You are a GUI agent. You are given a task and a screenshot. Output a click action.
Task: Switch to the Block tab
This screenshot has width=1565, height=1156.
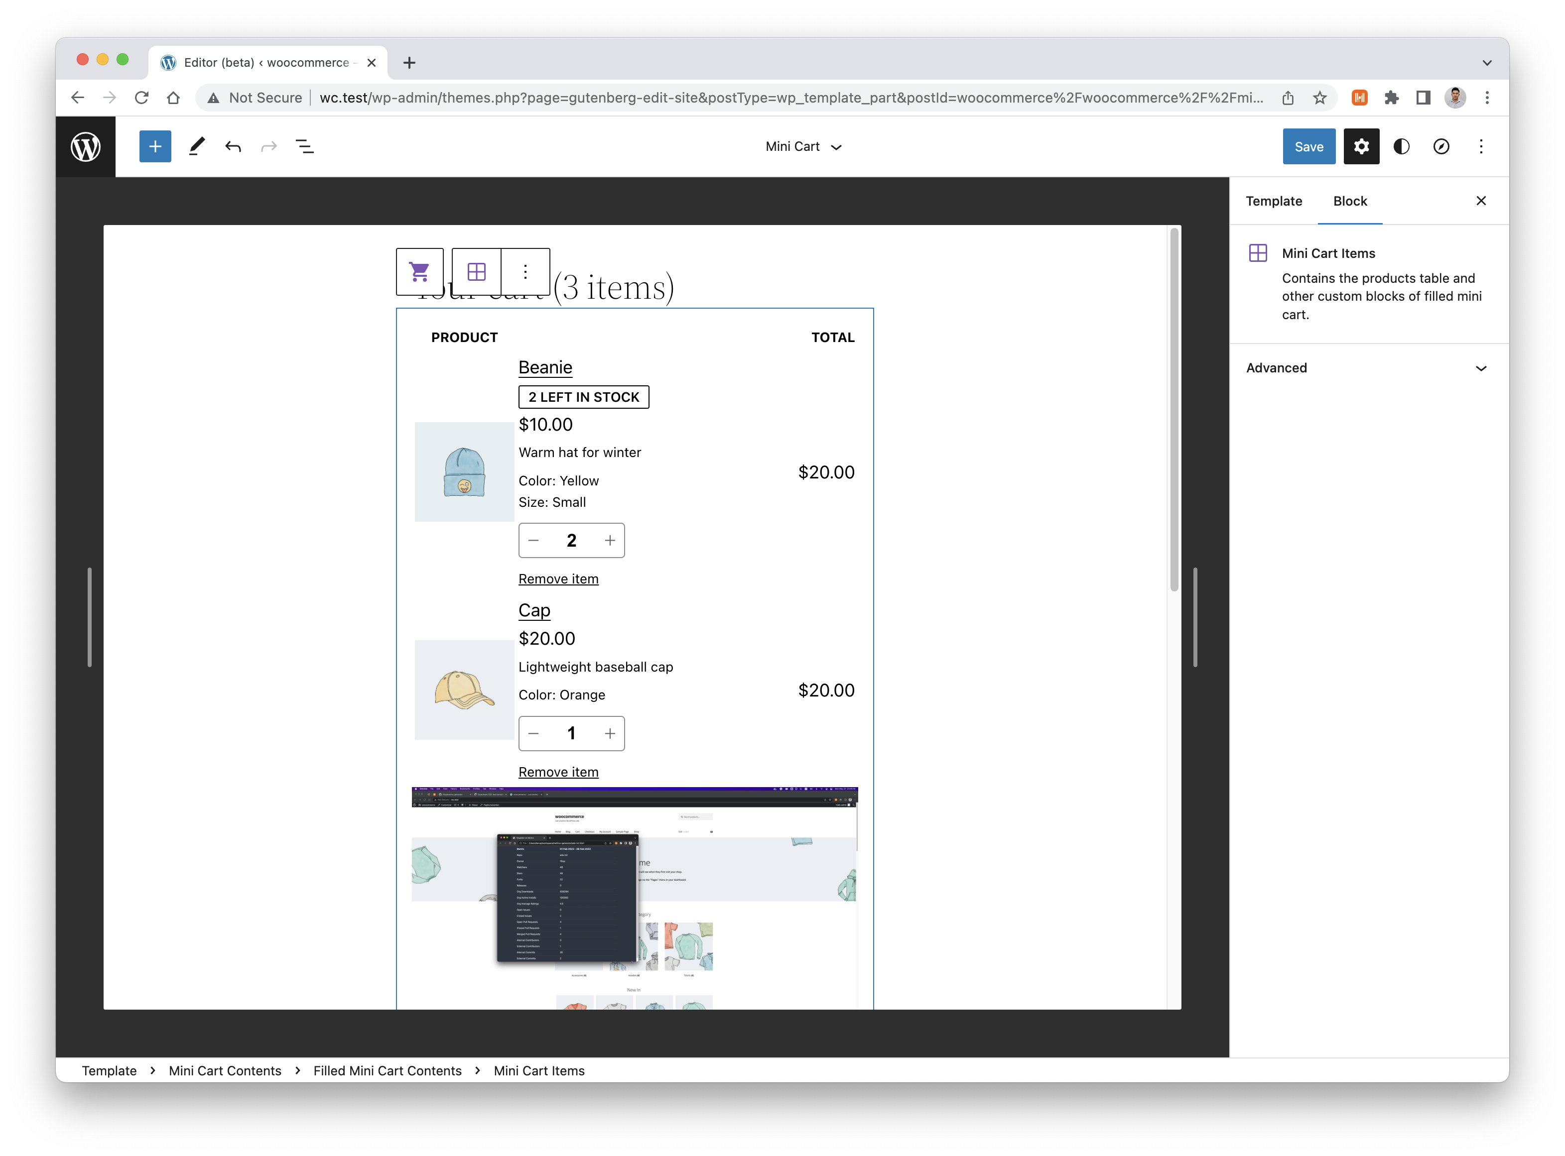1350,200
